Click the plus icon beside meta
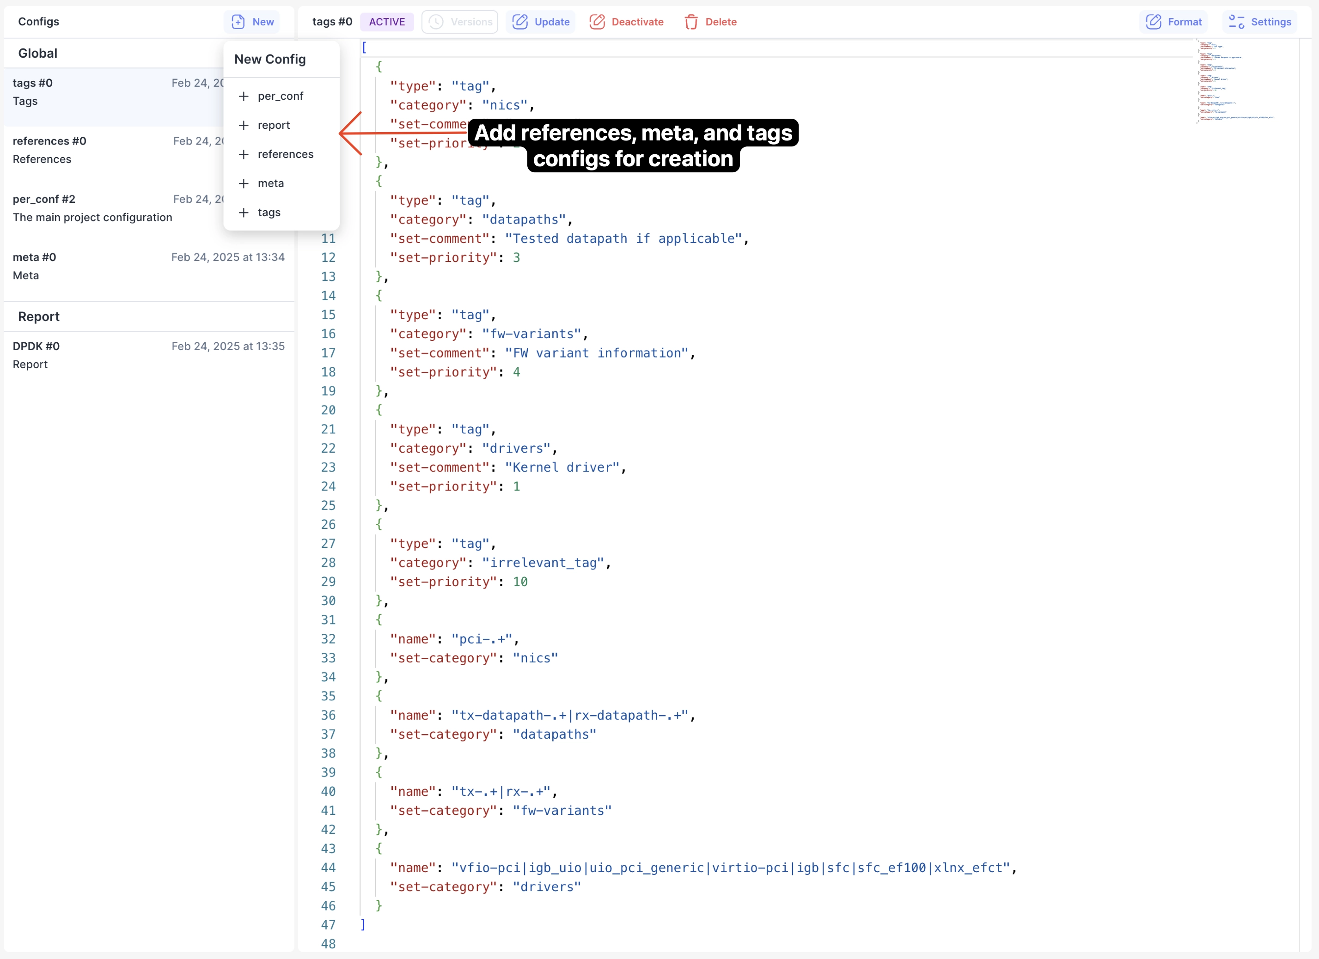 point(243,183)
